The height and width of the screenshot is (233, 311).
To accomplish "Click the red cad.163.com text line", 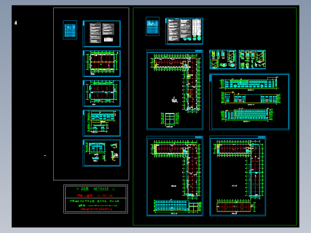I will (x=95, y=195).
